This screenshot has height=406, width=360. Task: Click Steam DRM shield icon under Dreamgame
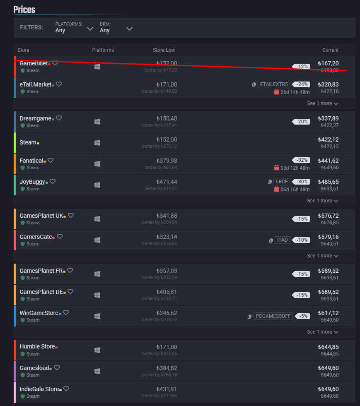23,125
